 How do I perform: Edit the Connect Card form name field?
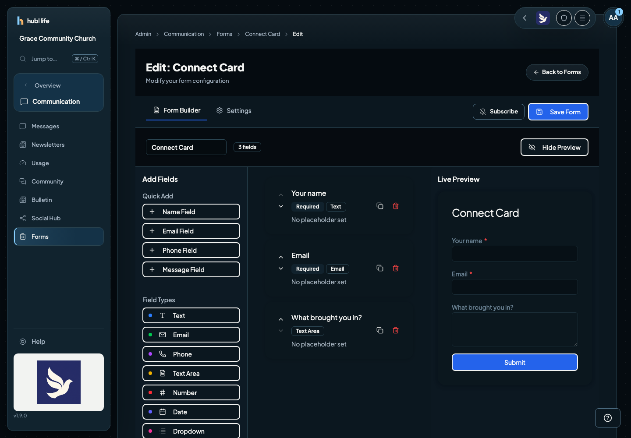(186, 147)
